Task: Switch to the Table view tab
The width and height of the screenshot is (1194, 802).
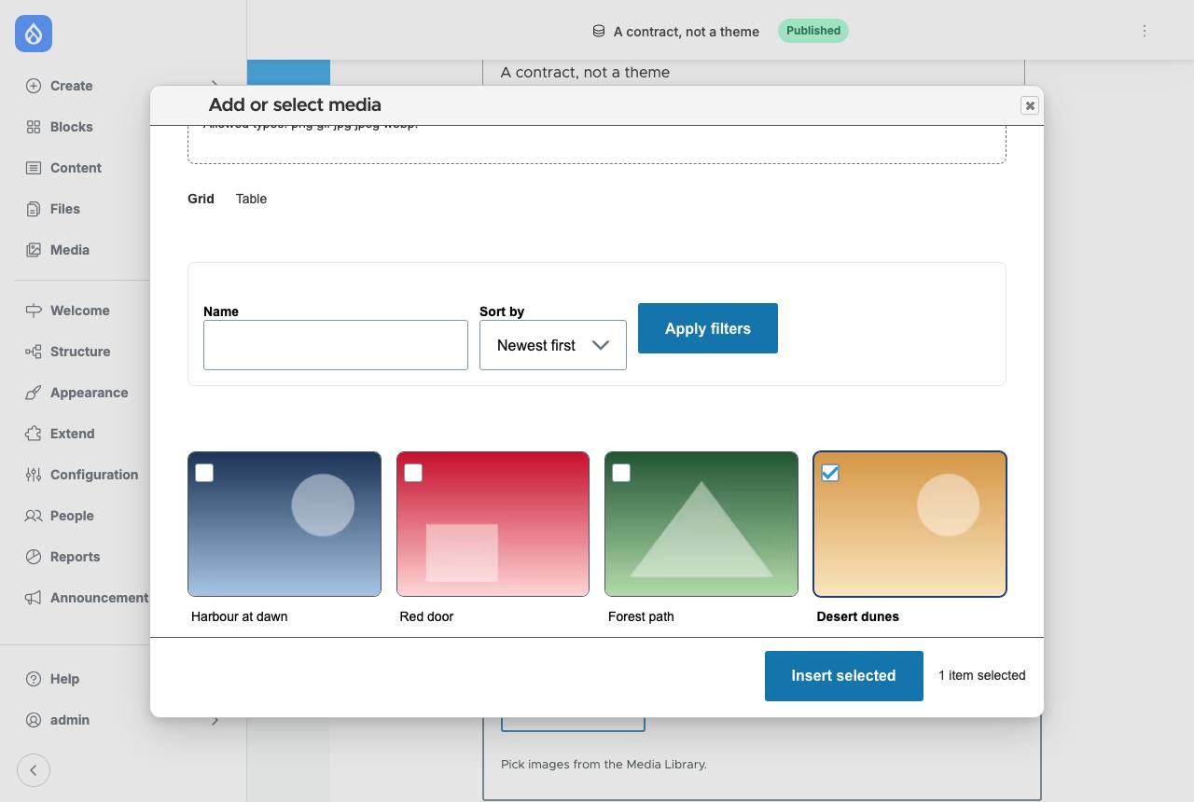Action: click(251, 199)
